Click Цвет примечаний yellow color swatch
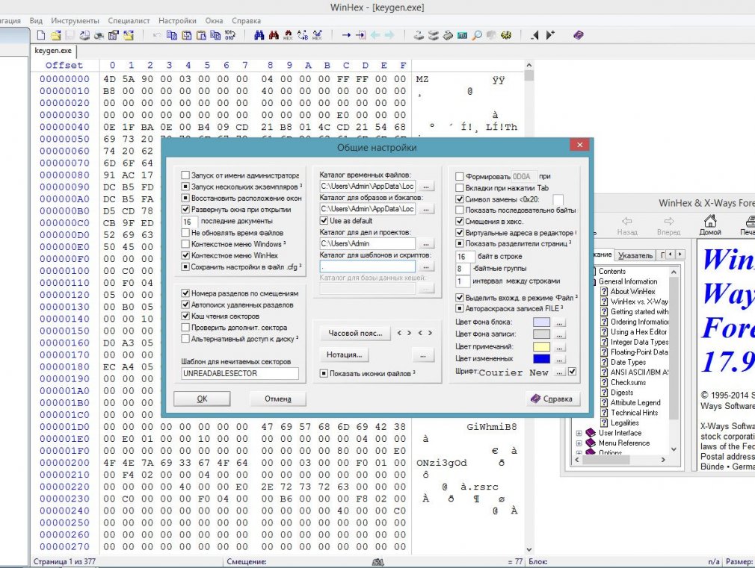The width and height of the screenshot is (755, 568). click(541, 347)
